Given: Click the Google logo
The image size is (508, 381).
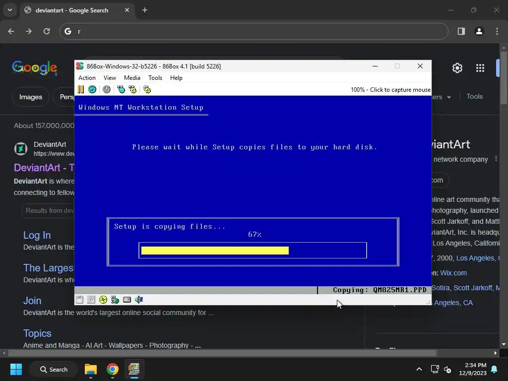Looking at the screenshot, I should tap(35, 68).
